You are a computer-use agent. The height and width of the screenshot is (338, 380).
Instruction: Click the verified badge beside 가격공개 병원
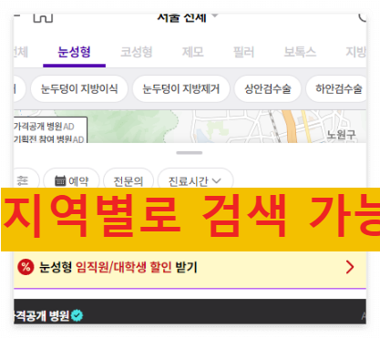(77, 315)
